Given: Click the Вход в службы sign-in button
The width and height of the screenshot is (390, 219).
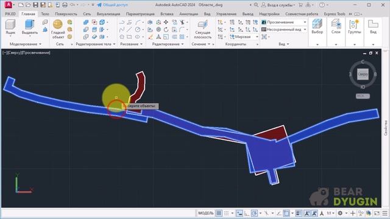Looking at the screenshot, I should click(x=278, y=5).
